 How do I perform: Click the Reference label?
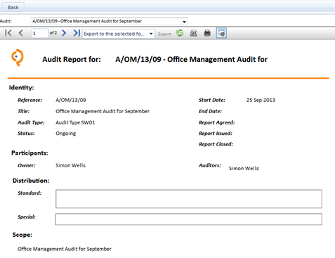coord(29,100)
